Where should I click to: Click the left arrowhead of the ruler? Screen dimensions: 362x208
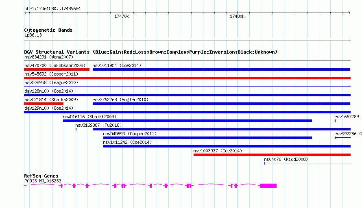click(26, 13)
